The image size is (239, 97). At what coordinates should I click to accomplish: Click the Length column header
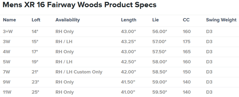click(x=129, y=20)
